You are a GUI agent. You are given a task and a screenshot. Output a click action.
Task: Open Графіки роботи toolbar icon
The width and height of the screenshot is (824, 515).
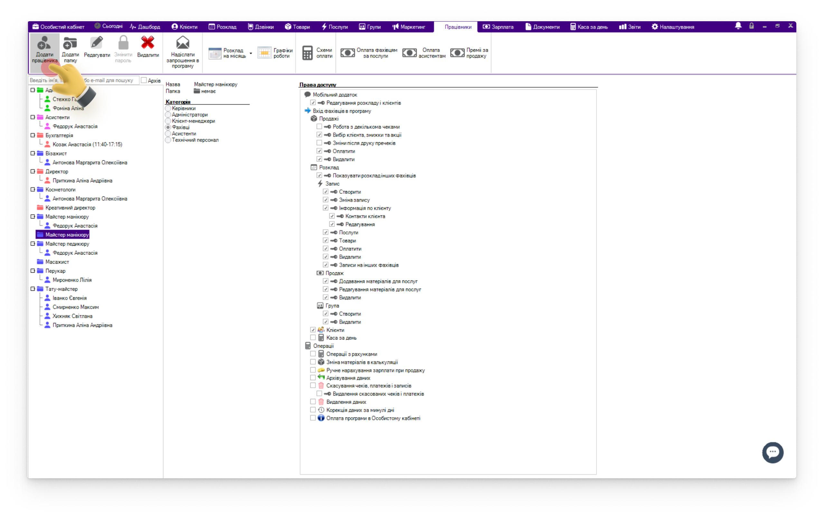click(264, 53)
